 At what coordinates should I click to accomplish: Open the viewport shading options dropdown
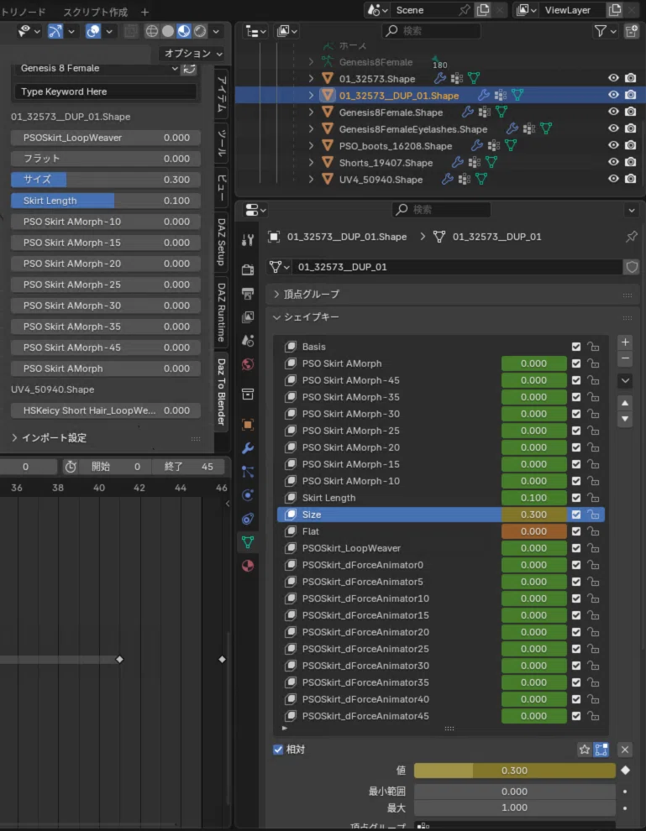(x=216, y=31)
